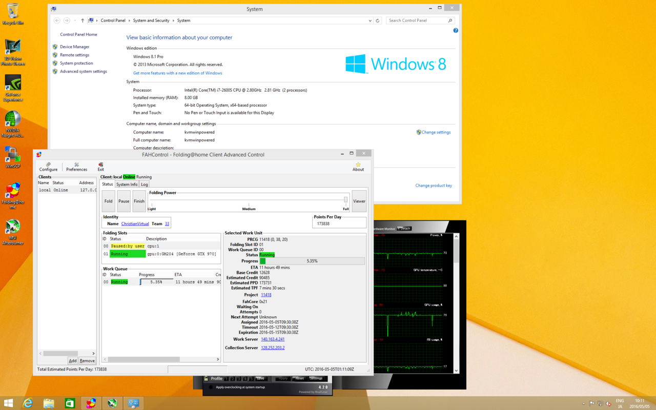This screenshot has height=410, width=656.
Task: Open File Explorer from the taskbar
Action: [x=49, y=403]
